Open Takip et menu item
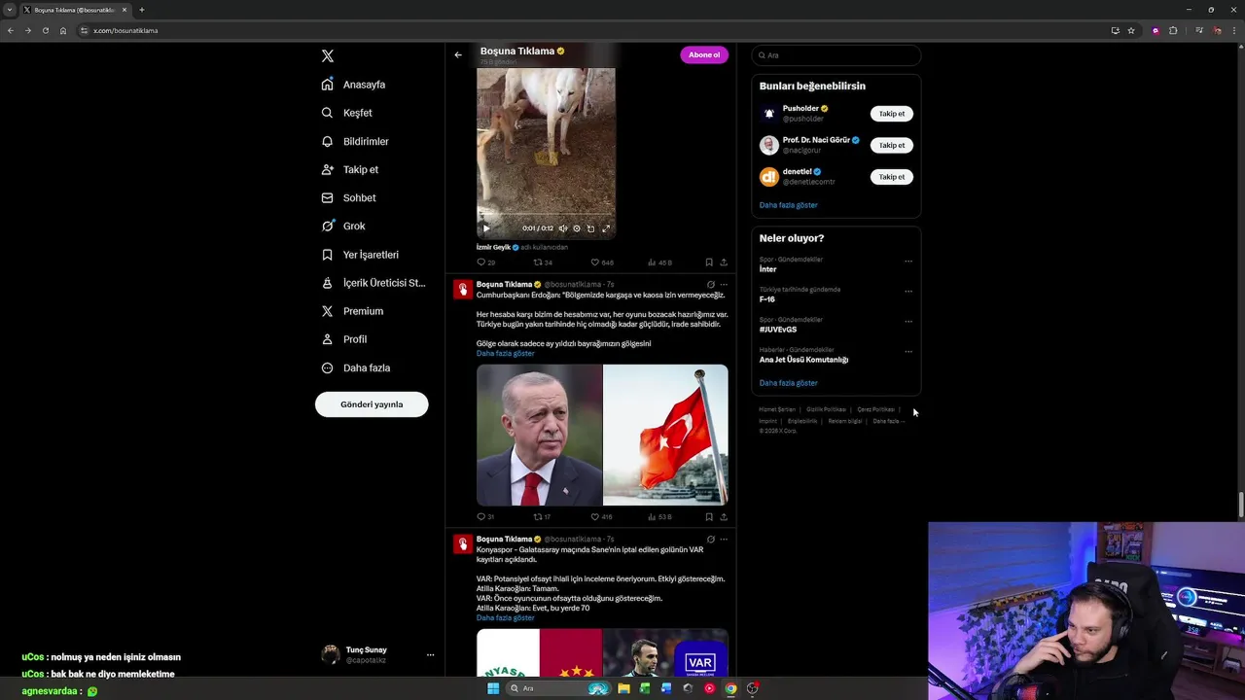This screenshot has width=1245, height=700. pos(350,169)
